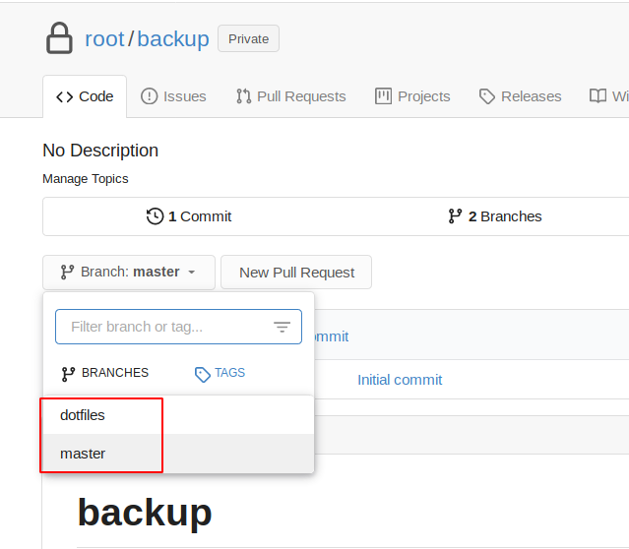Click the history clock icon next to 1 Commit

155,216
